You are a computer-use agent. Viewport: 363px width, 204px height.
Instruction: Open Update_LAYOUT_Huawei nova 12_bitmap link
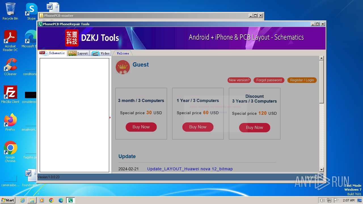pos(190,169)
